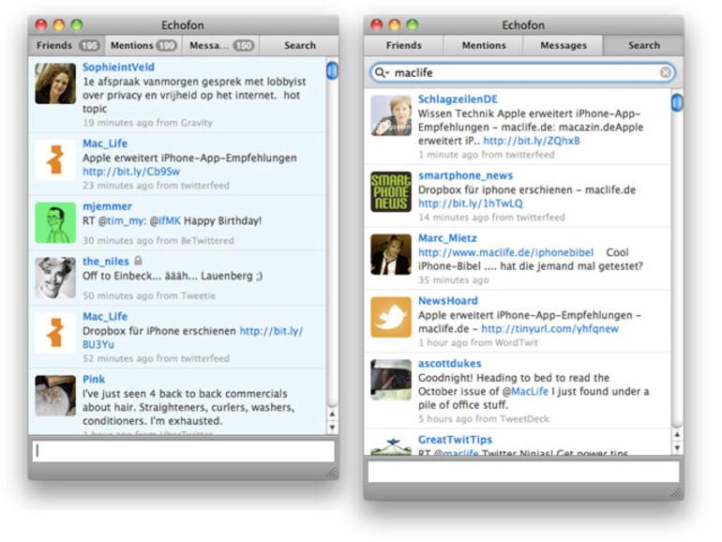Viewport: 722px width, 542px height.
Task: Click the Messages unread count badge
Action: (x=243, y=46)
